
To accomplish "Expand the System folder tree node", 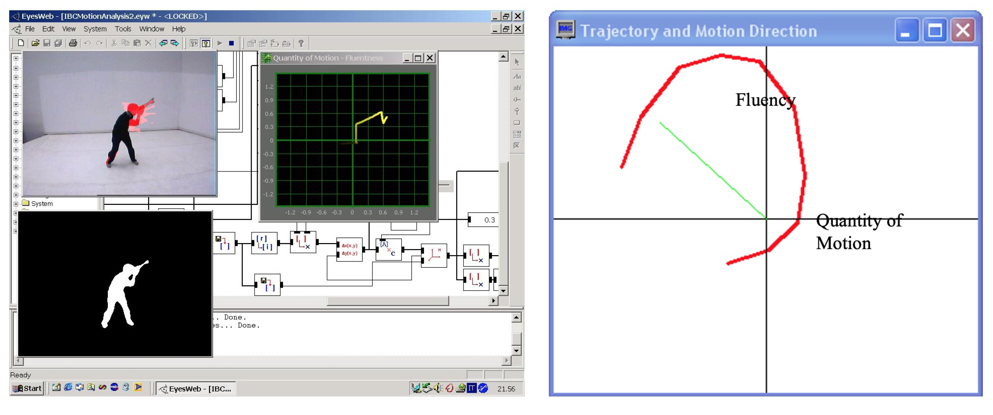I will [16, 204].
